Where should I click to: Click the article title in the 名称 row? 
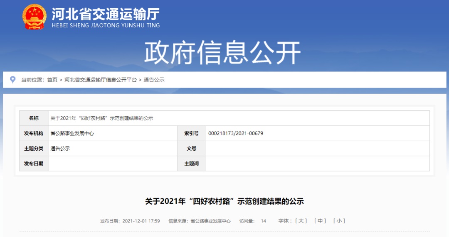pos(102,118)
